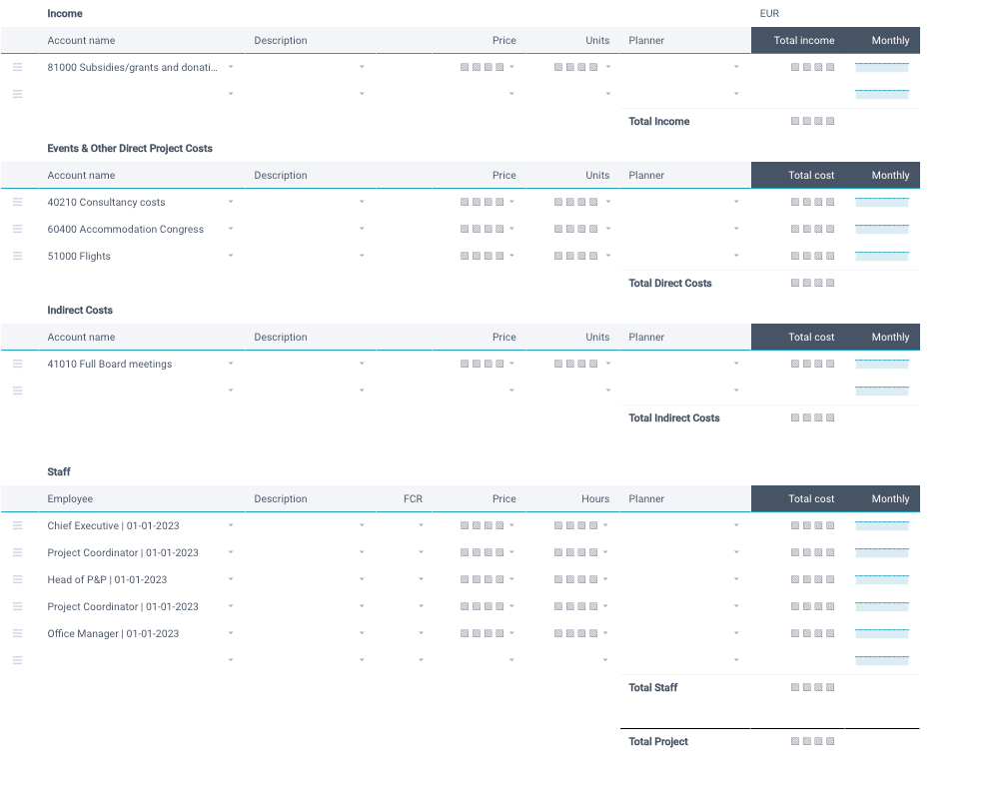
Task: Grab the drag icon next to 51000 Flights
Action: 17,255
